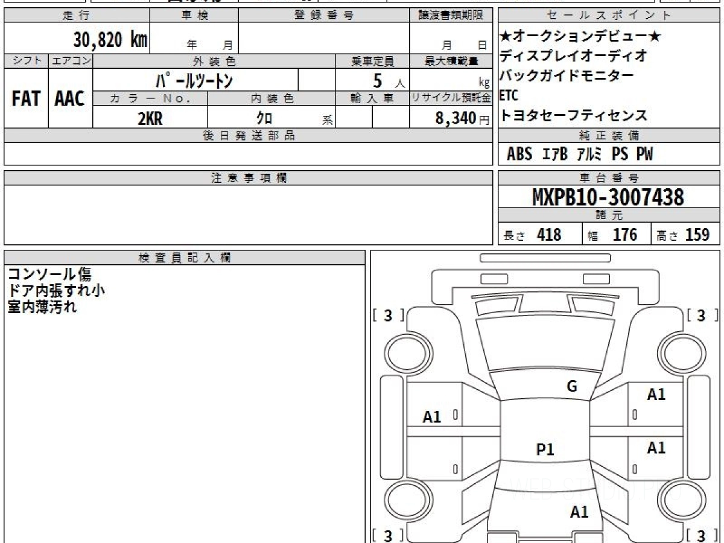Click the length value 418

pos(549,235)
